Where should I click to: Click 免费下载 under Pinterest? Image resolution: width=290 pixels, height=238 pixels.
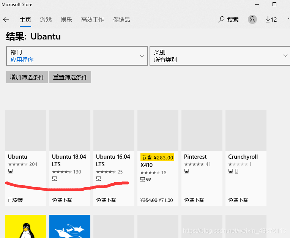(194, 200)
